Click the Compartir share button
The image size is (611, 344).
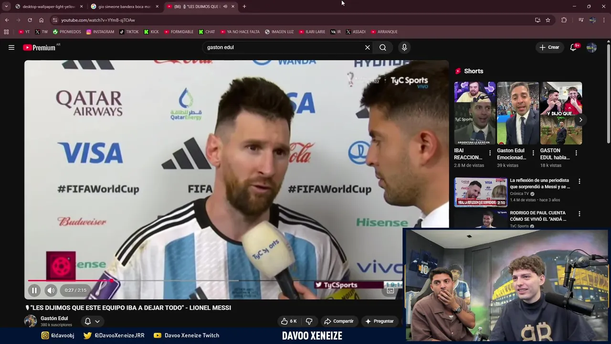tap(338, 321)
